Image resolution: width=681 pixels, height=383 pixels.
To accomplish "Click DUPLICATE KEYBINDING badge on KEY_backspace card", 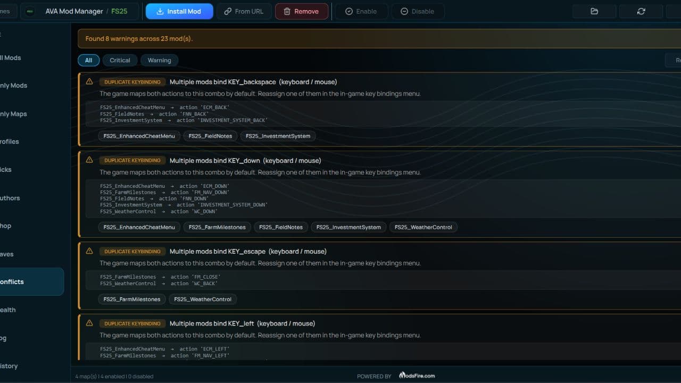I will coord(132,82).
